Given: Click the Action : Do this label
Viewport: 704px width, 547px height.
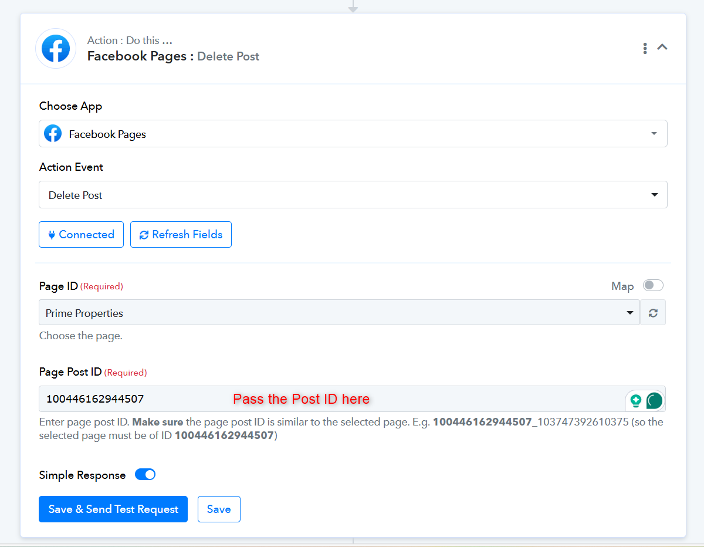Looking at the screenshot, I should pos(130,40).
